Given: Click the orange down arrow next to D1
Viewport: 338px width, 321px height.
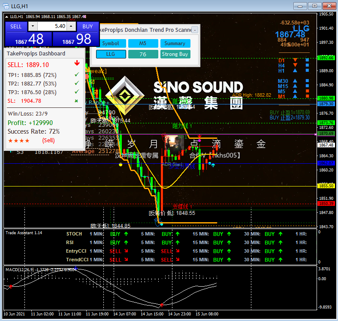Looking at the screenshot, I should (x=295, y=60).
